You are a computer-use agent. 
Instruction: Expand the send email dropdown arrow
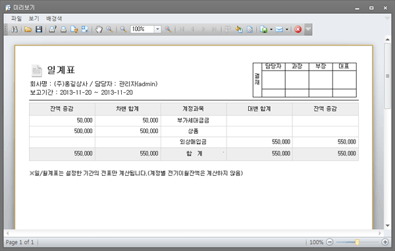[x=287, y=29]
